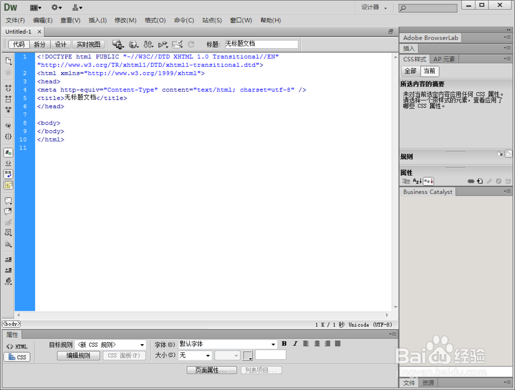Open preview in browser globe icon
Viewport: 515px width, 390px height.
(133, 44)
